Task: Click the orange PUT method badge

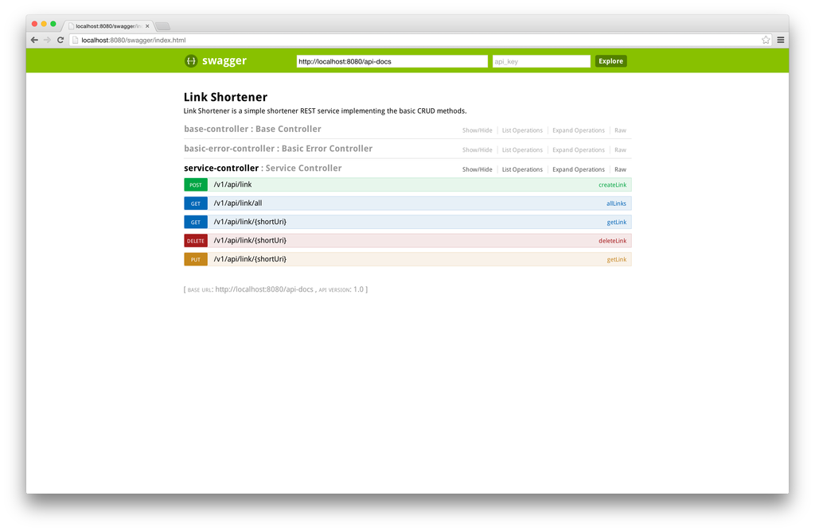Action: (x=196, y=259)
